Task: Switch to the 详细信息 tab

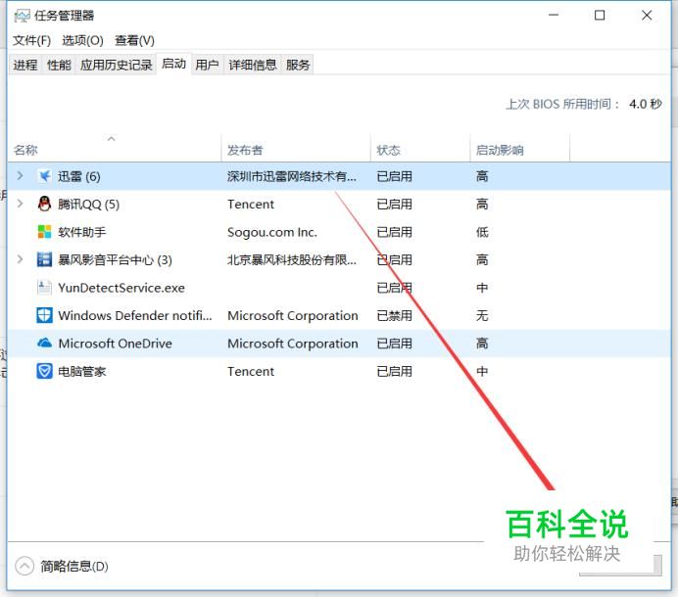Action: (253, 65)
